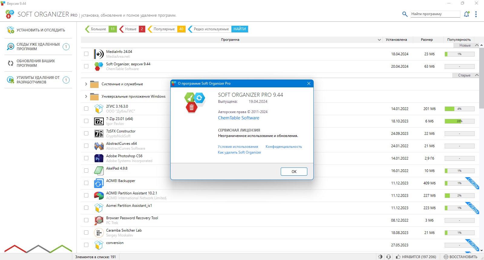484x260 pixels.
Task: Click the Adobe Photoshop CS6 icon
Action: 99,158
